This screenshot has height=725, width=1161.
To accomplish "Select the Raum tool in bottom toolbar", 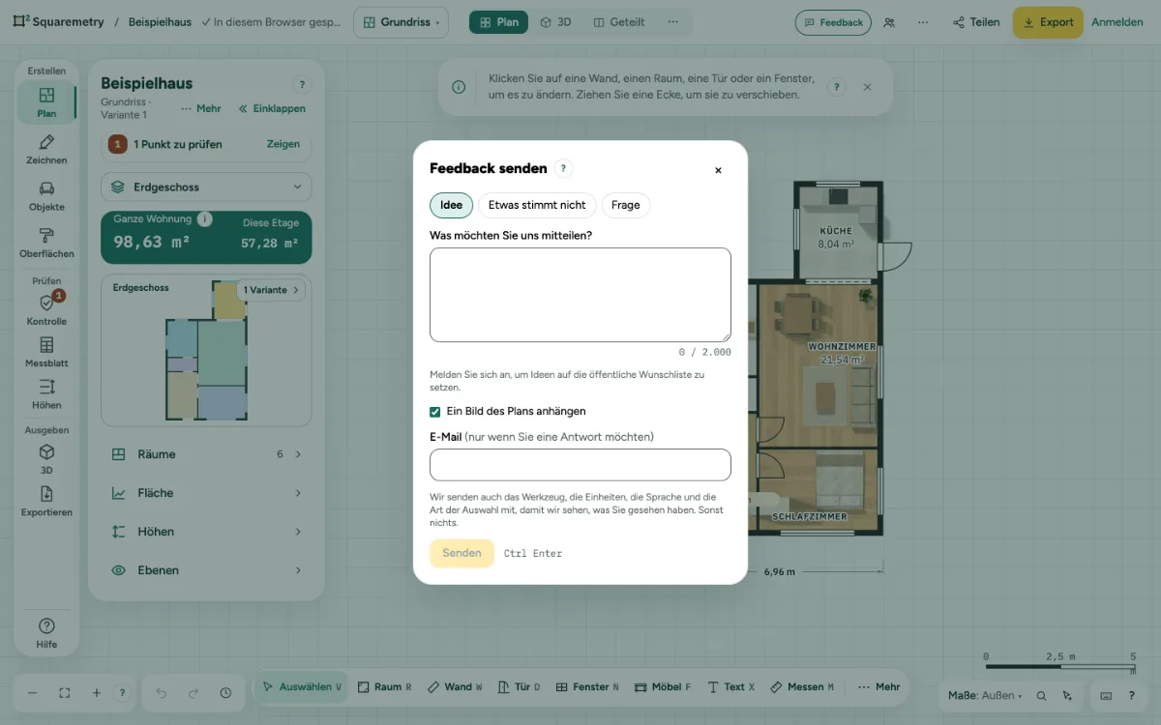I will click(x=385, y=687).
